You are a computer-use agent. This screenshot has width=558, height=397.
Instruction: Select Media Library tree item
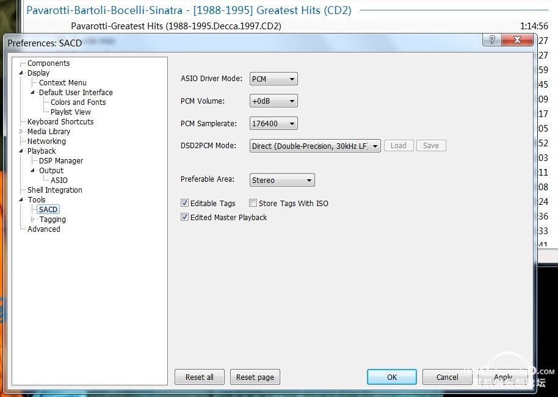pos(49,132)
